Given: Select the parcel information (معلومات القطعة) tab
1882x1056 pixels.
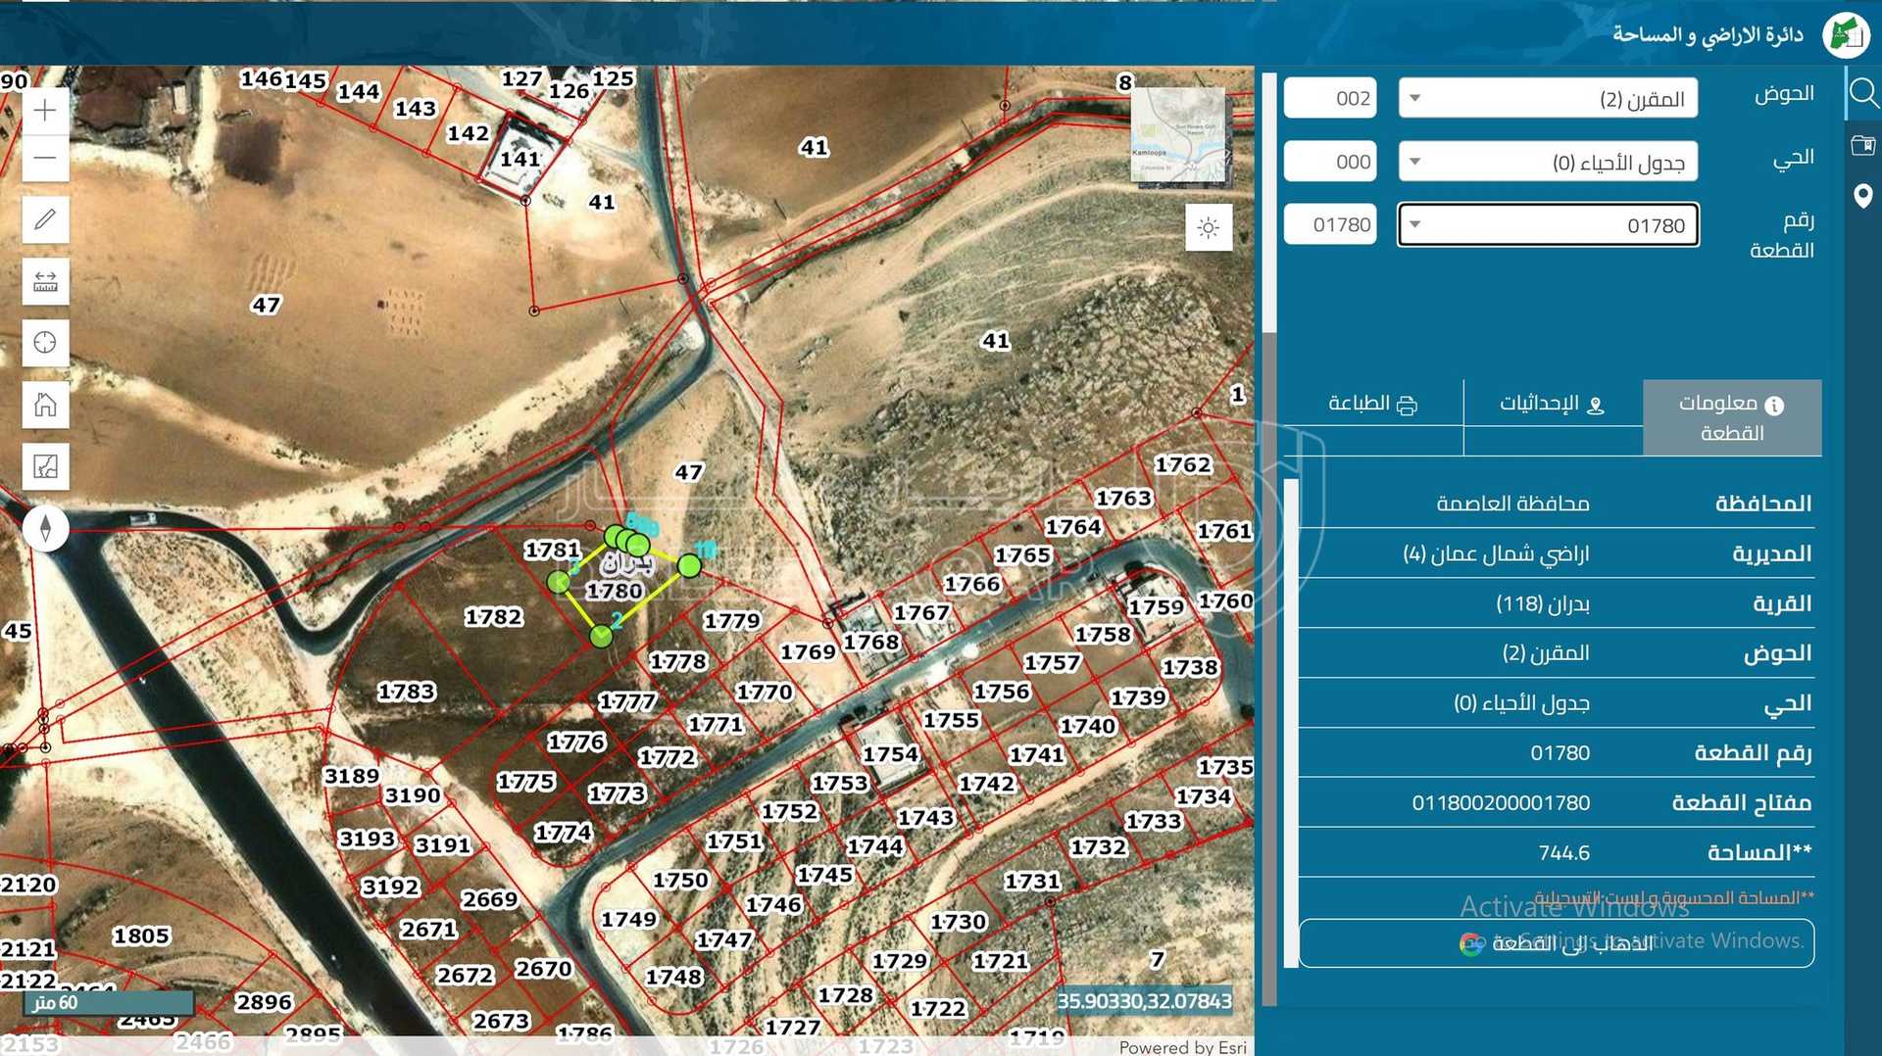Looking at the screenshot, I should click(1731, 418).
